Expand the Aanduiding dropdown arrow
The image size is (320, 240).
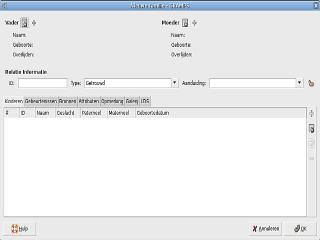point(299,83)
